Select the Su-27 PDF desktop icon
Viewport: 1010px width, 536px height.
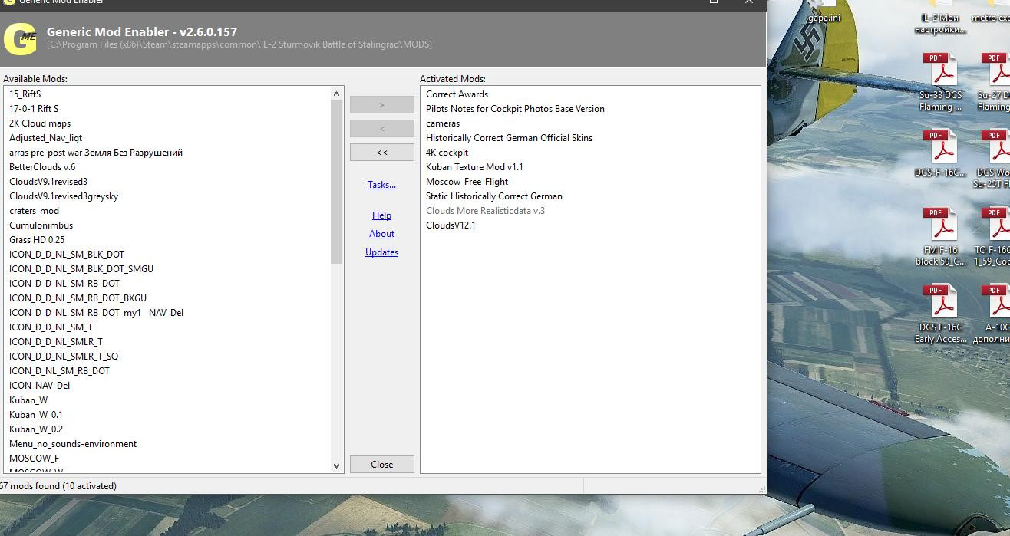tap(994, 81)
